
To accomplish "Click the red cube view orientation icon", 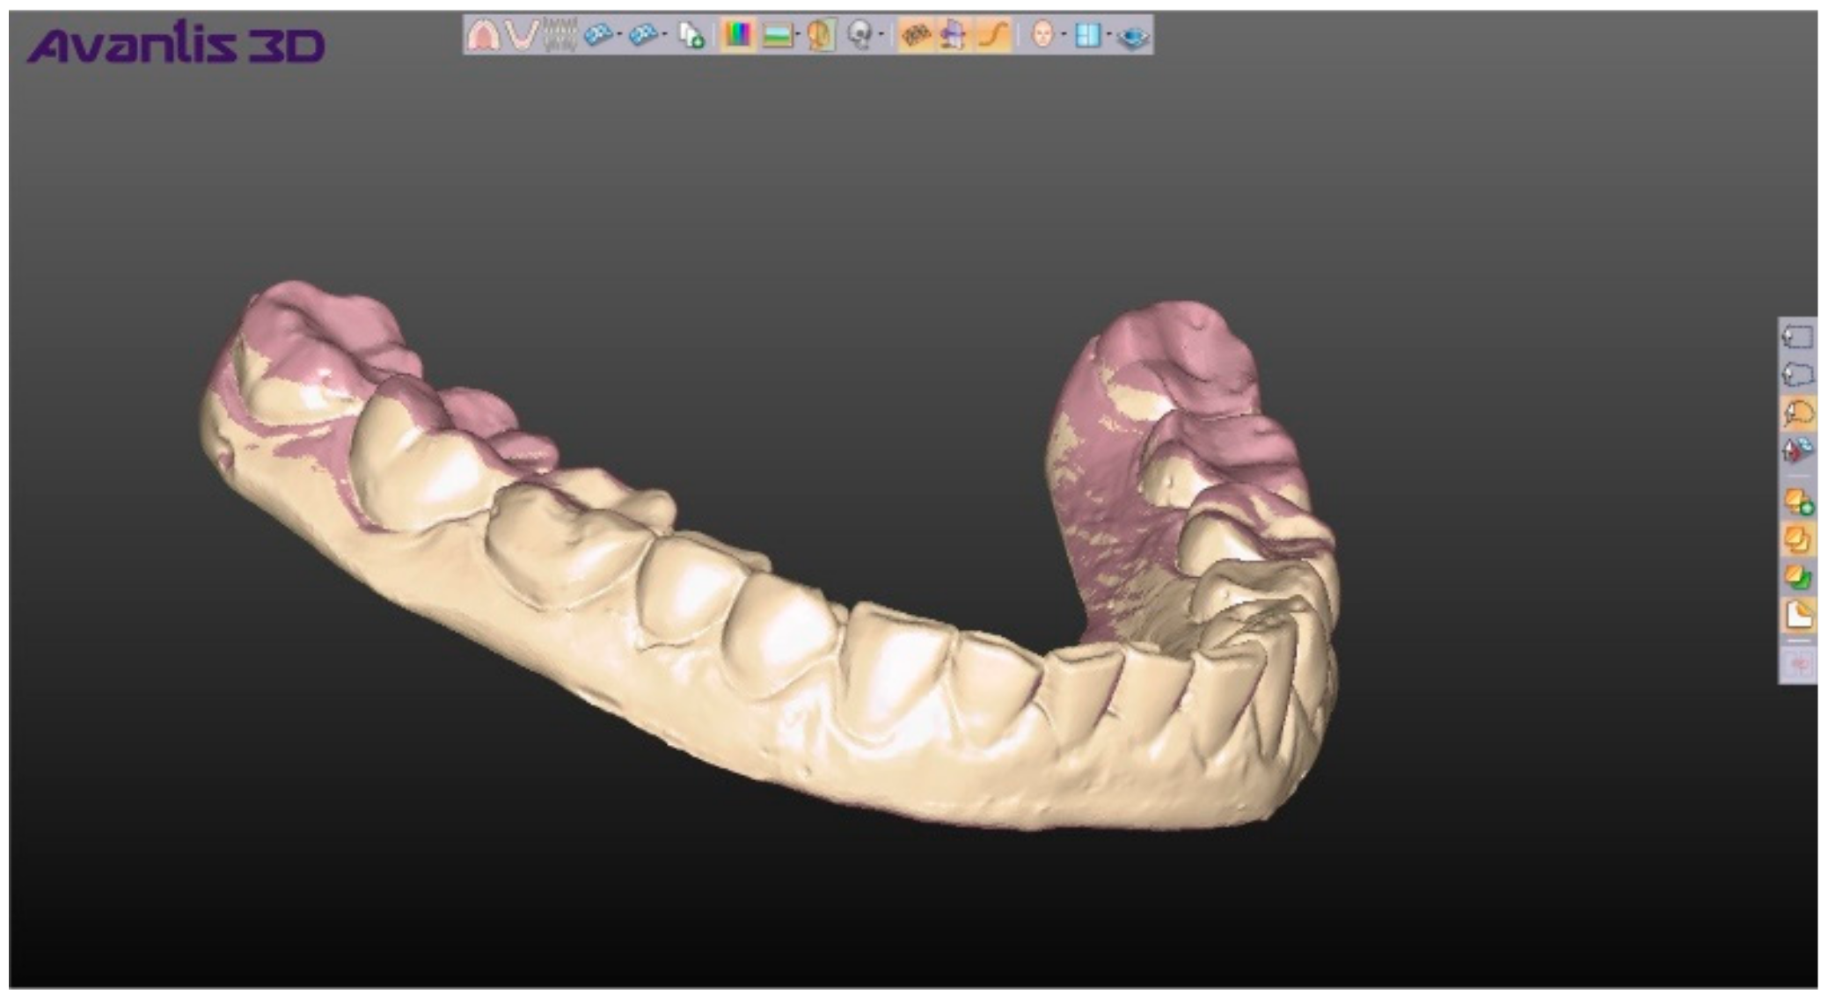I will coord(1797,449).
